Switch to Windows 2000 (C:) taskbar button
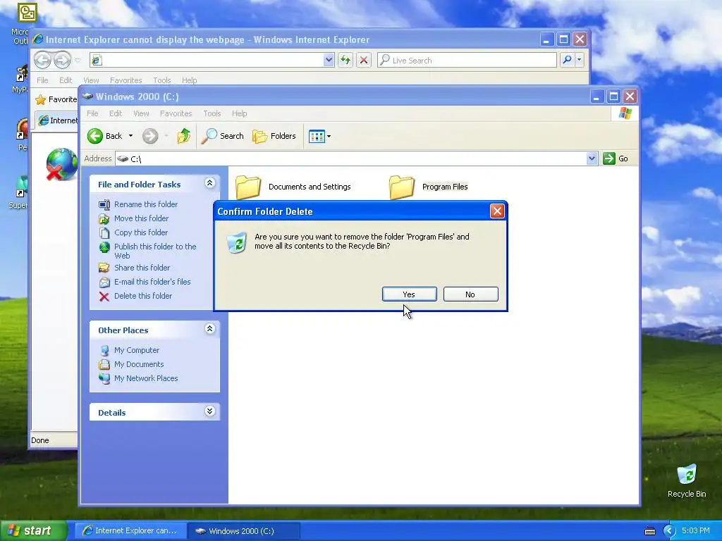The image size is (722, 541). coord(243,531)
